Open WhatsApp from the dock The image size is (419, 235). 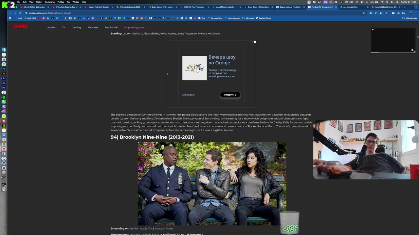pyautogui.click(x=4, y=102)
